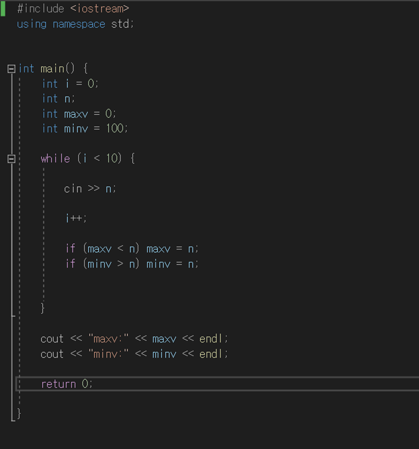Click the 'while (i < 10) {' line
The width and height of the screenshot is (419, 449).
(x=88, y=158)
